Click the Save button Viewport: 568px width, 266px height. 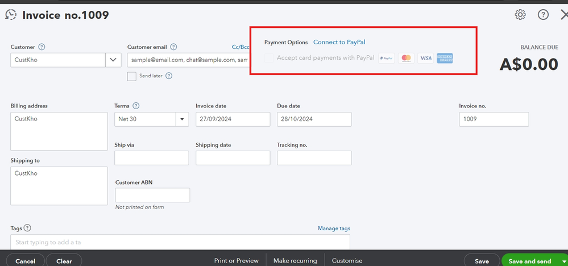482,261
